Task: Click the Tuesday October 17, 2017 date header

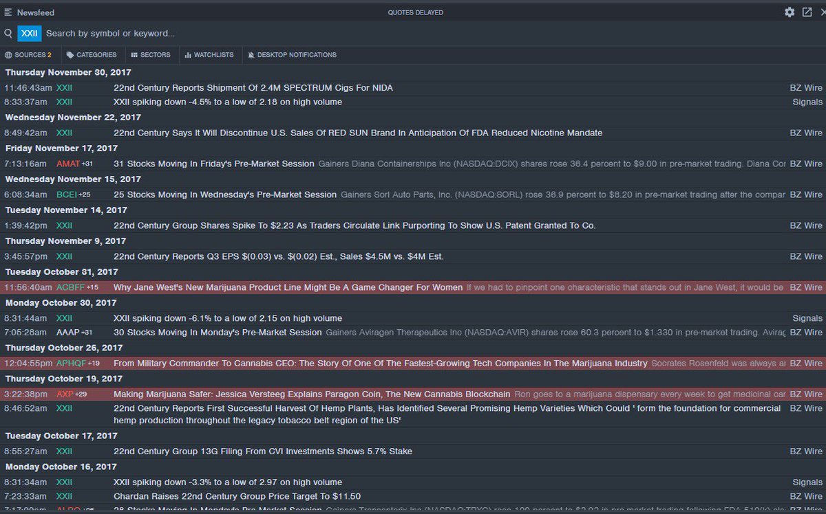Action: click(x=63, y=436)
